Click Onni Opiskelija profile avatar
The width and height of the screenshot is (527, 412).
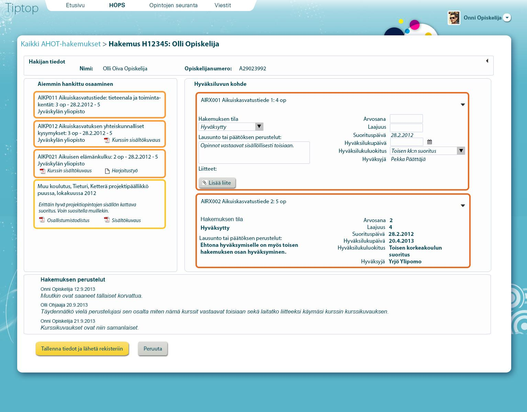point(454,18)
